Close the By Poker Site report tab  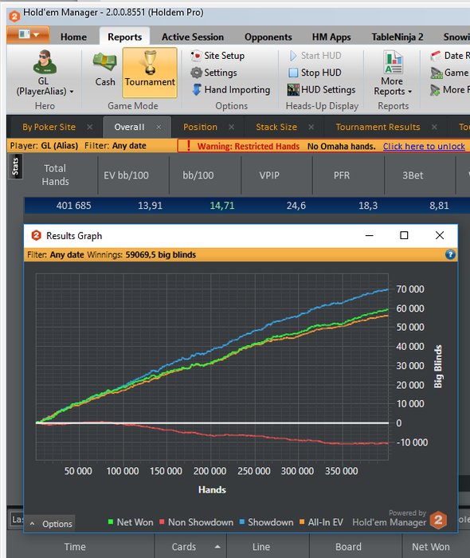pyautogui.click(x=90, y=127)
